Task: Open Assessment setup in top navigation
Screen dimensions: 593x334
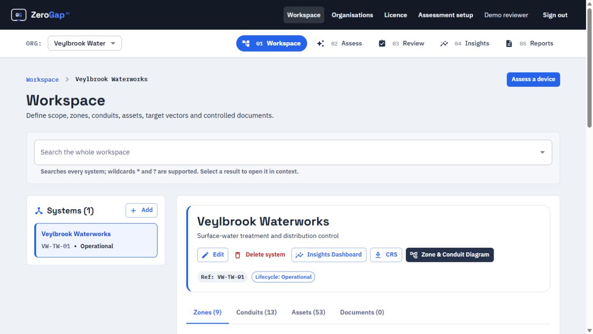Action: coord(446,15)
